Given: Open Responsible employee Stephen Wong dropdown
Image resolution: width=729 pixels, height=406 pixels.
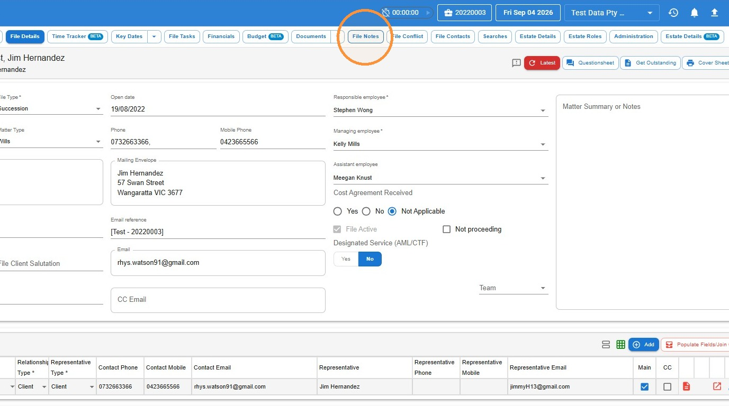Looking at the screenshot, I should pos(440,110).
